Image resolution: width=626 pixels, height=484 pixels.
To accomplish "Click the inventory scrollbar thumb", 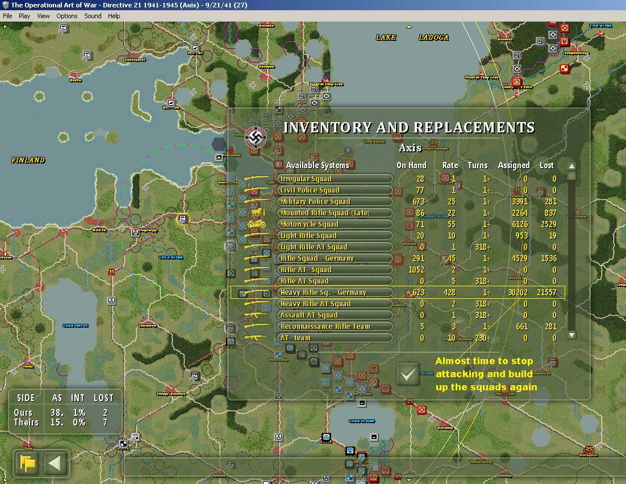I will coord(571,176).
